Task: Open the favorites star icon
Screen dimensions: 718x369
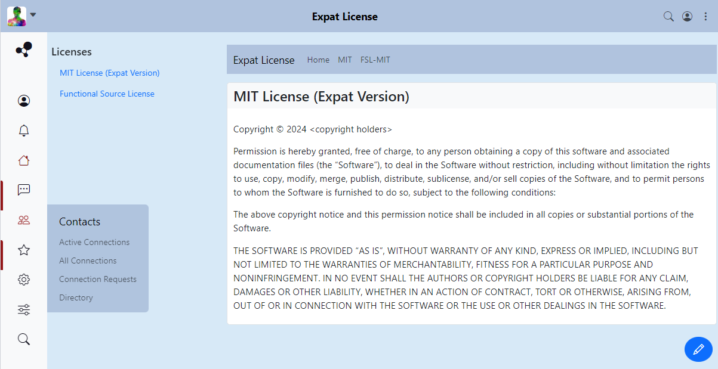Action: tap(24, 250)
